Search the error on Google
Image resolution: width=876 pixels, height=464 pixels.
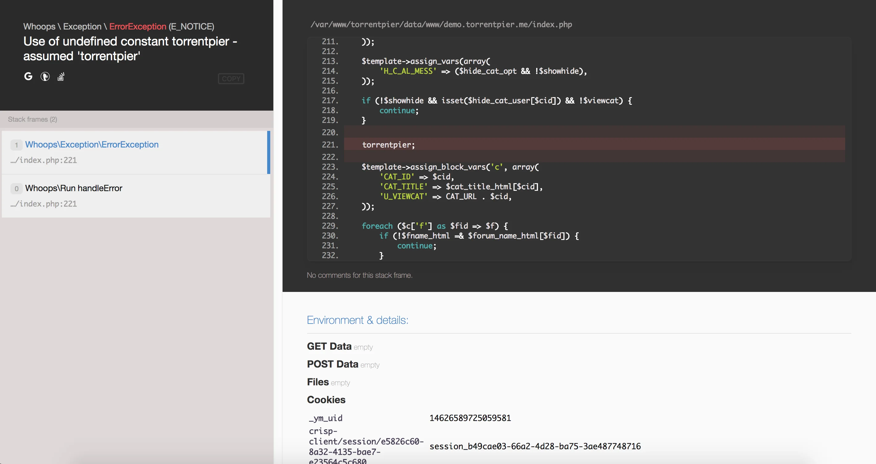click(x=28, y=77)
